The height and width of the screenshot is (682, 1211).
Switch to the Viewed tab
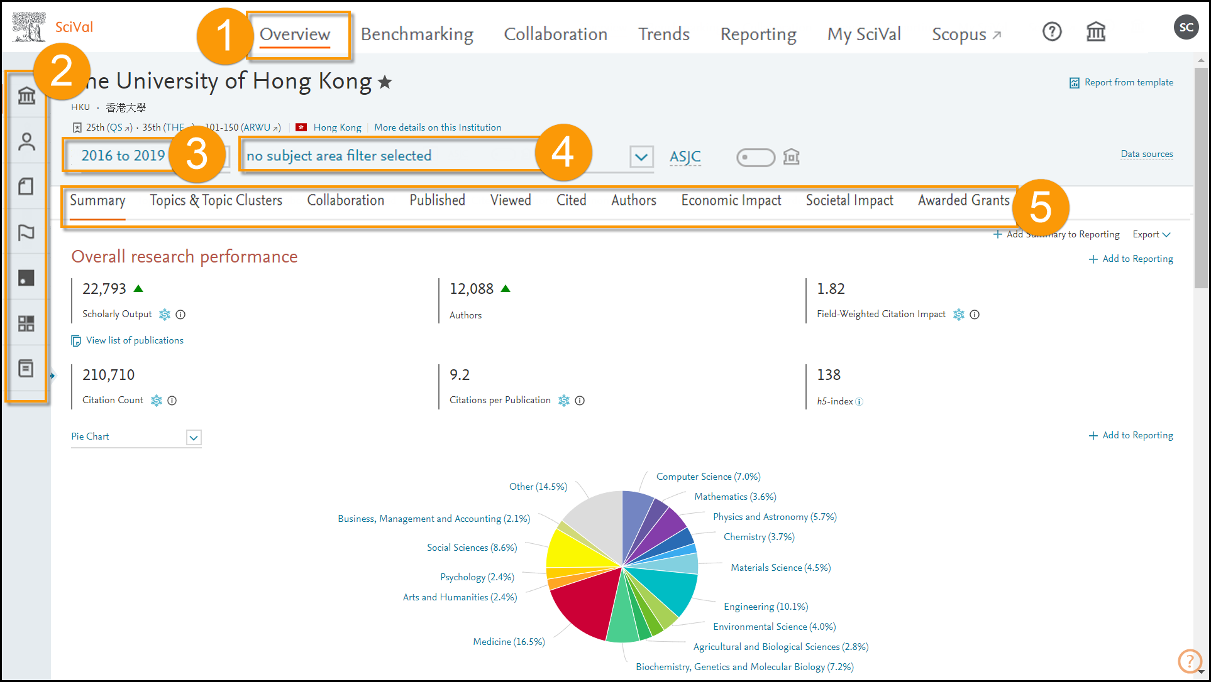(x=511, y=201)
